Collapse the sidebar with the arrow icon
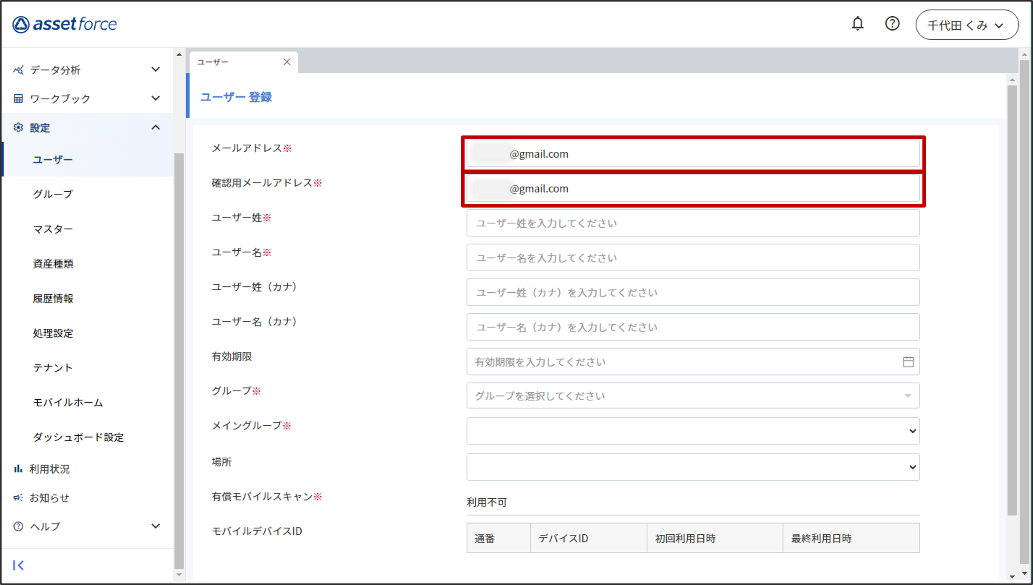 click(18, 565)
